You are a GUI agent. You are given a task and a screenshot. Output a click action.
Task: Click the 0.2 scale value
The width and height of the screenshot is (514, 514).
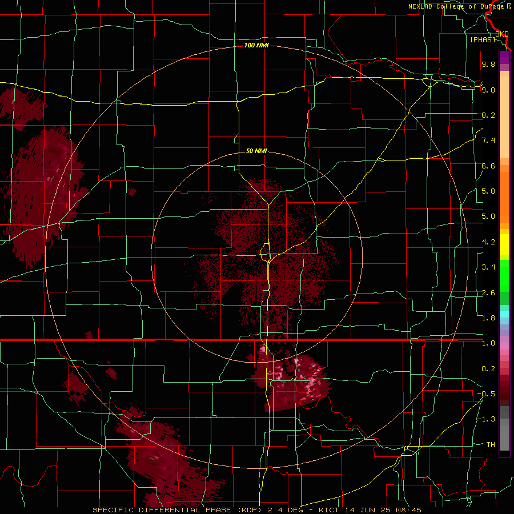pyautogui.click(x=488, y=368)
